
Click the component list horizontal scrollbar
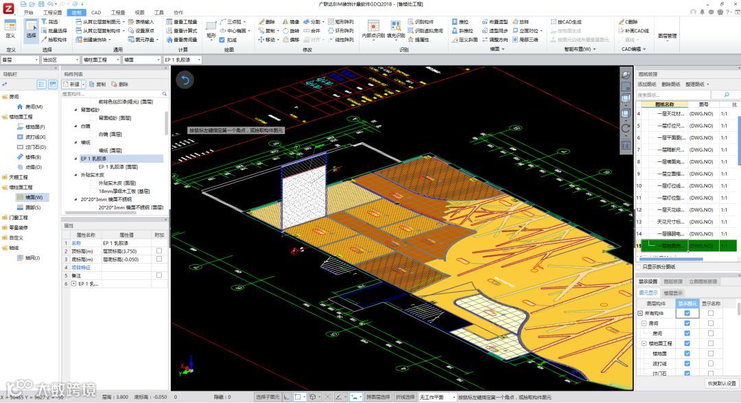coord(101,213)
